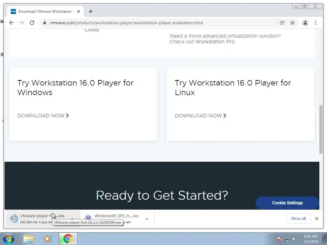327x245 pixels.
Task: Download Now for Workstation Player Linux
Action: (201, 115)
